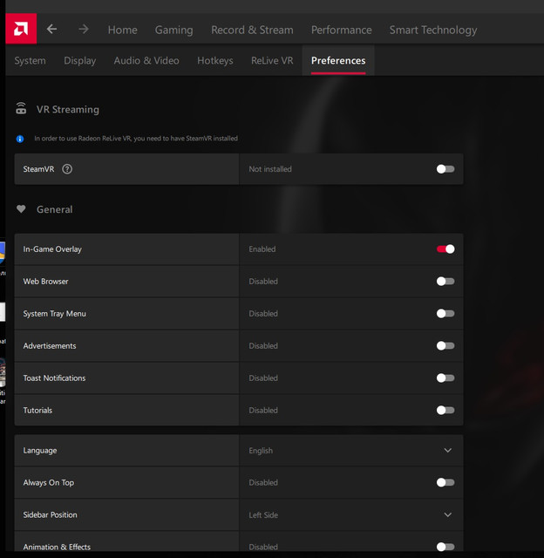Click the 'Animation & Effects' label

pyautogui.click(x=57, y=547)
